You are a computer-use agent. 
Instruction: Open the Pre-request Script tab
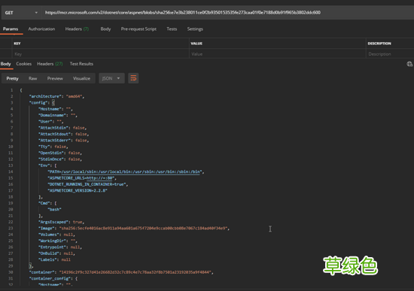[x=139, y=29]
